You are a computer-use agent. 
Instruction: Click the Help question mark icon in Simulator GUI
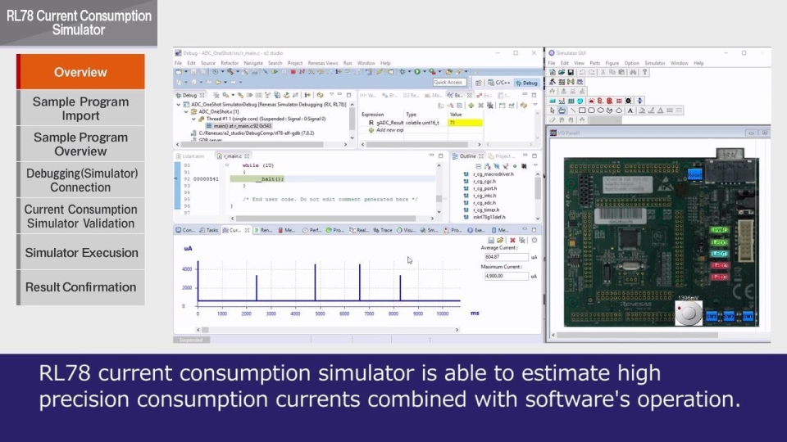click(x=645, y=72)
